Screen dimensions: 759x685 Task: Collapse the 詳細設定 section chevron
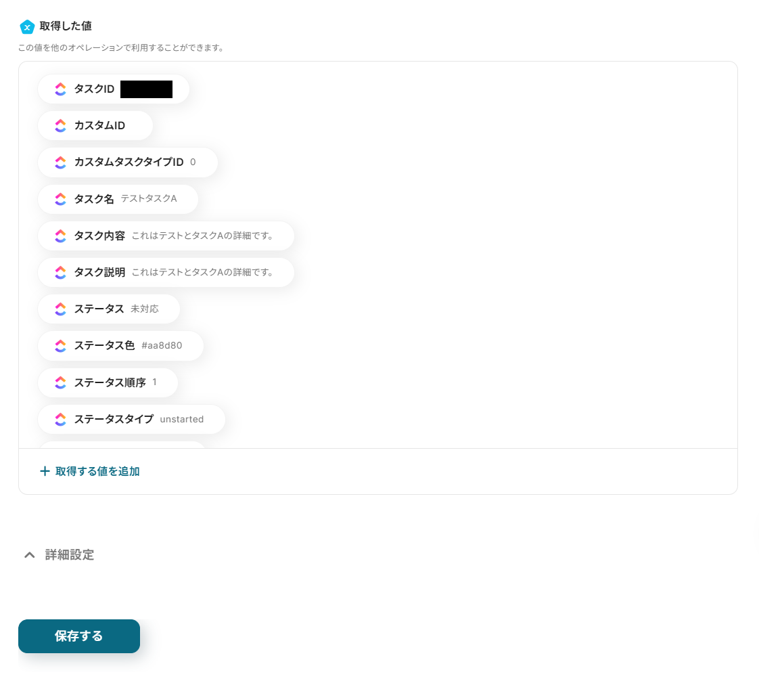[30, 554]
